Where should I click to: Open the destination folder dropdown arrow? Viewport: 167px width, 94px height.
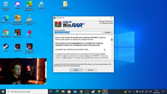pyautogui.click(x=102, y=32)
